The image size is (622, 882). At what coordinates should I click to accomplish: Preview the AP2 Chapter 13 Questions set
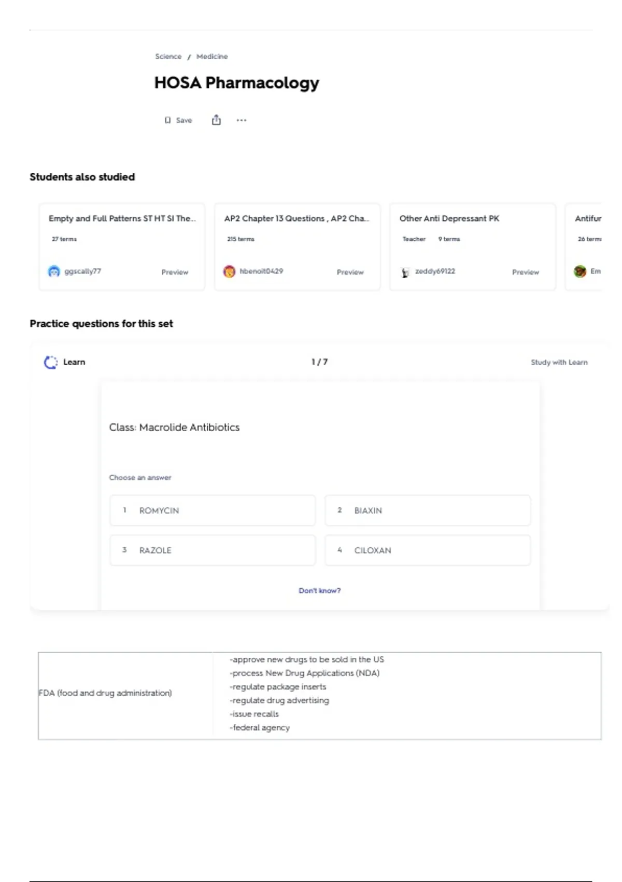tap(350, 272)
